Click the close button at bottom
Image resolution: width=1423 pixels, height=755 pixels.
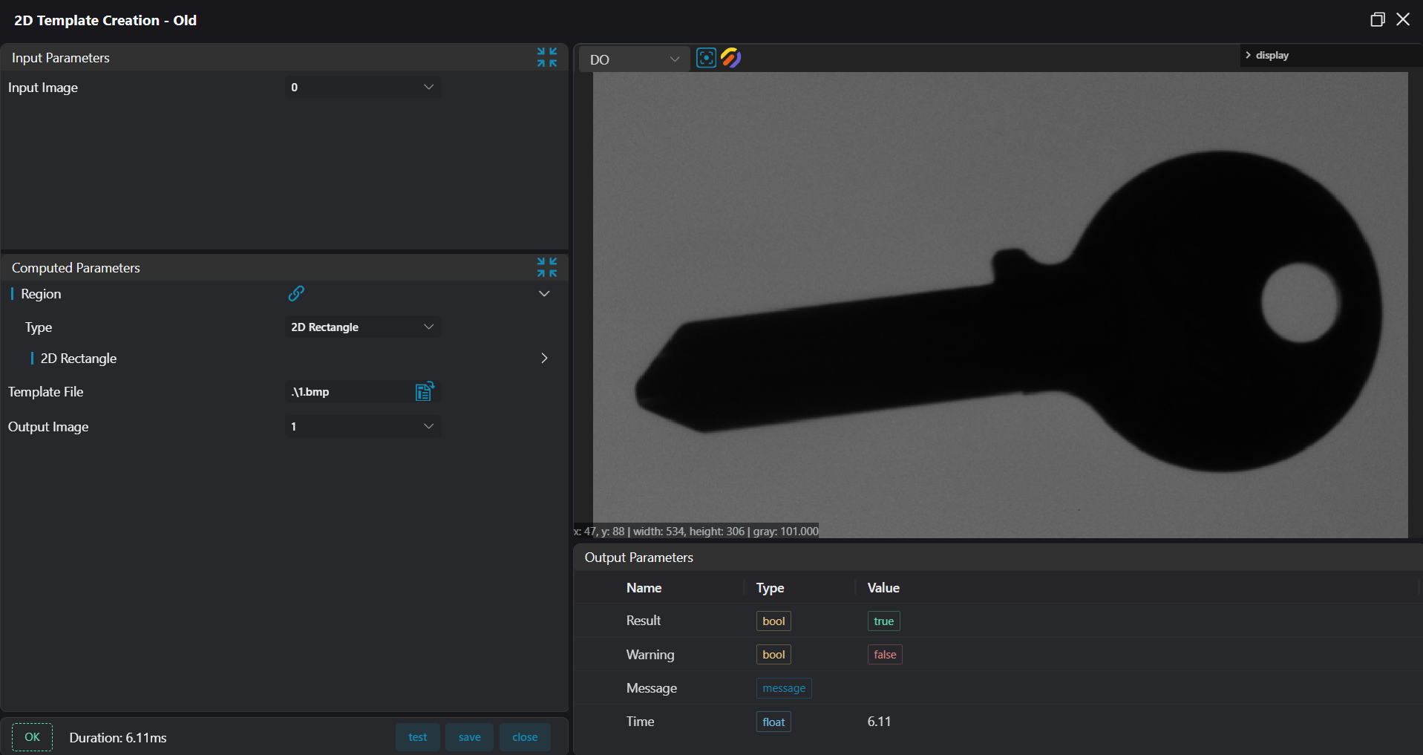tap(525, 737)
